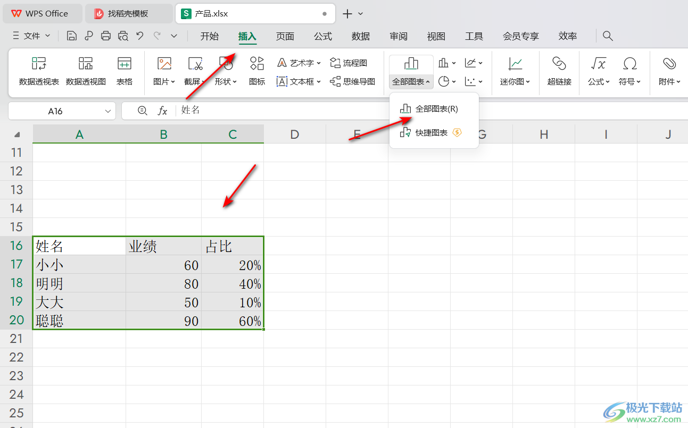Open the search magnifier in the ribbon

608,36
